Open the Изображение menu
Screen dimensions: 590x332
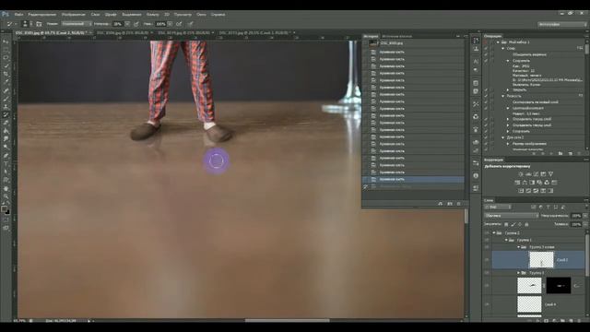(74, 15)
